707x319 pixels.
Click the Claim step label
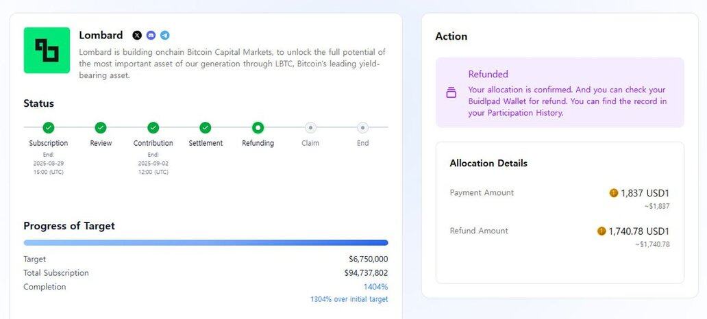pos(310,143)
